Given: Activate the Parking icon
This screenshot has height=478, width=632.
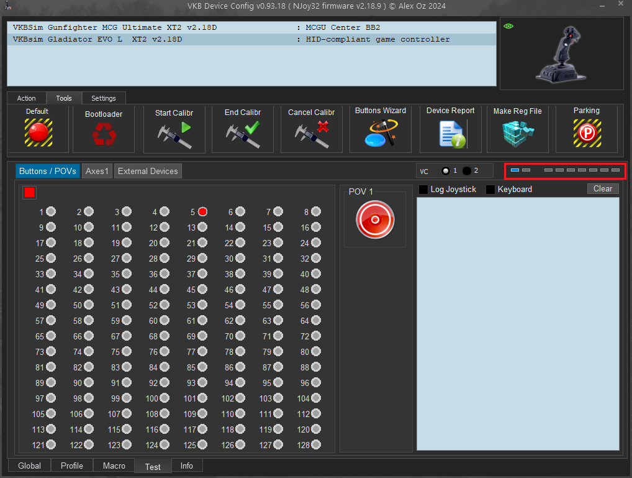Looking at the screenshot, I should click(x=587, y=133).
